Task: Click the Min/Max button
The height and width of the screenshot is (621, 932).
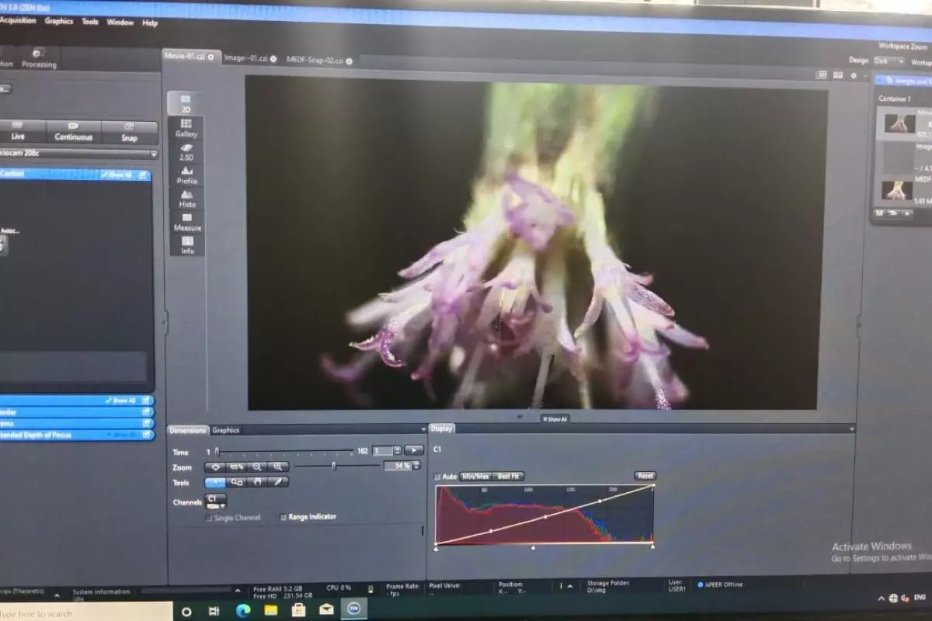Action: click(x=475, y=477)
